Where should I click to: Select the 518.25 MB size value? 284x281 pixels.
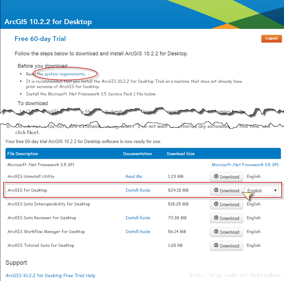pos(178,204)
